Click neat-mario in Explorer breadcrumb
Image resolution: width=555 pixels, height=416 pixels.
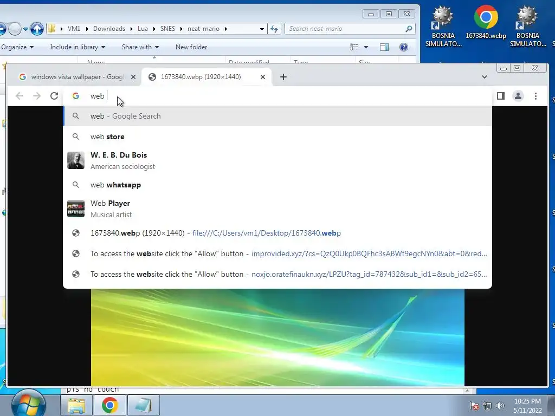click(x=204, y=29)
